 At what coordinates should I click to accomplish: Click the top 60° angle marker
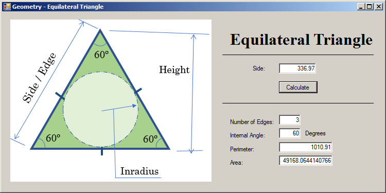(101, 55)
